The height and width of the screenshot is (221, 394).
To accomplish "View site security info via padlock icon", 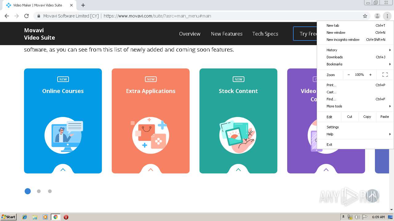I will pos(39,16).
